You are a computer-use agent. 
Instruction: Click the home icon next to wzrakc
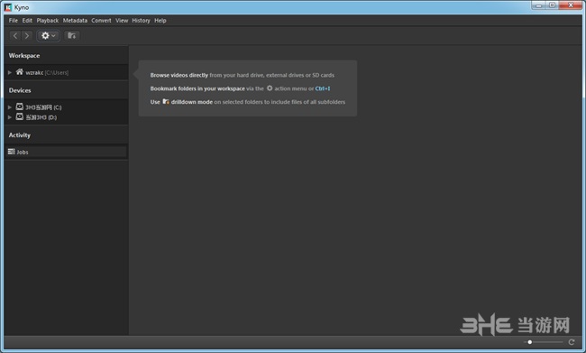pos(20,71)
